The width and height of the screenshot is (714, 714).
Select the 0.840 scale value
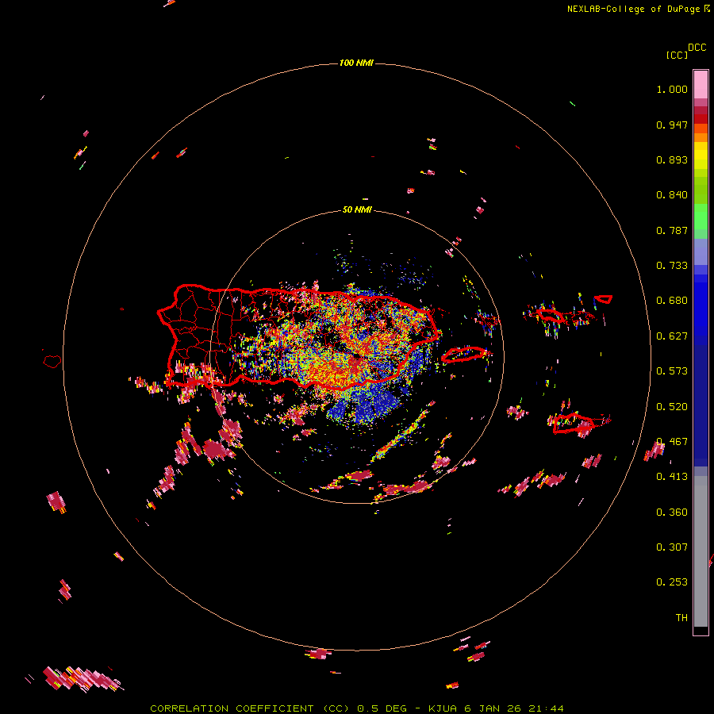[672, 195]
